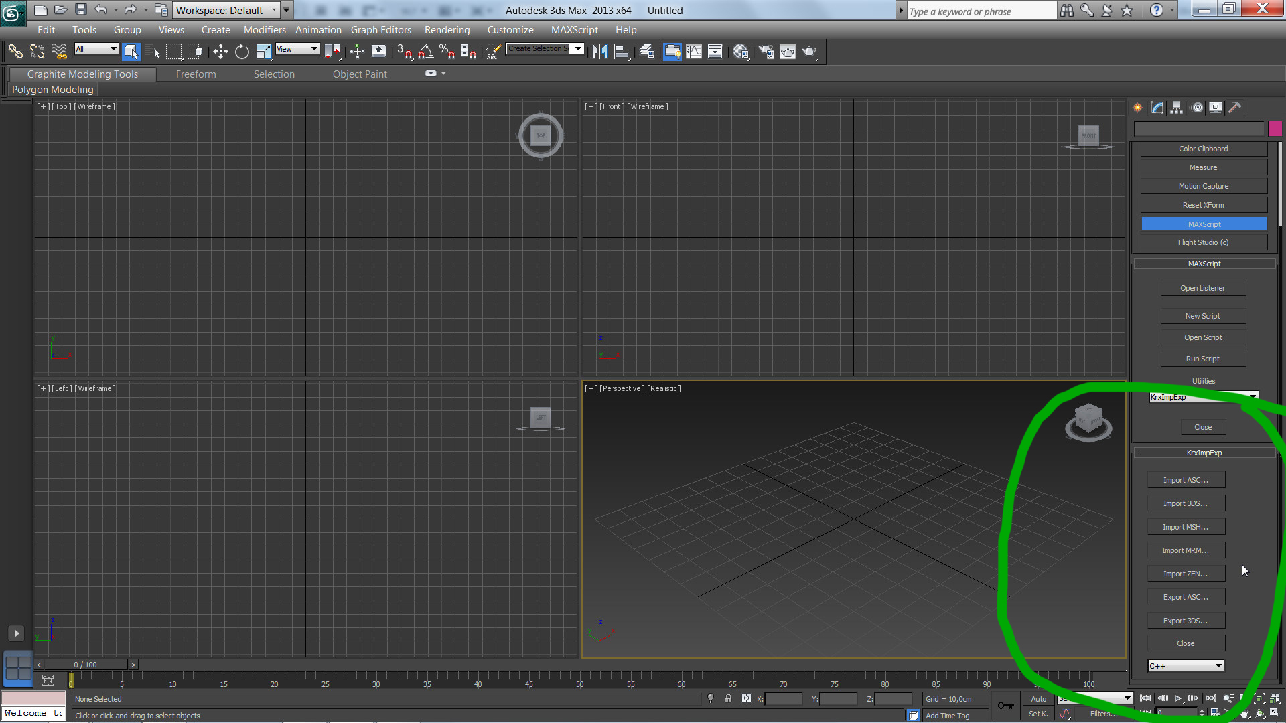Open the Modify command panel tab
Screen dimensions: 1286x723
pyautogui.click(x=1157, y=107)
